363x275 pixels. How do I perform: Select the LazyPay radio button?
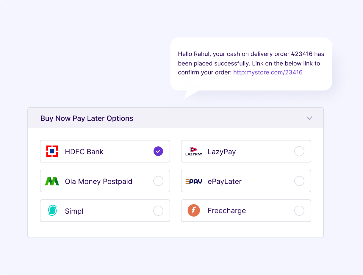[x=299, y=151]
